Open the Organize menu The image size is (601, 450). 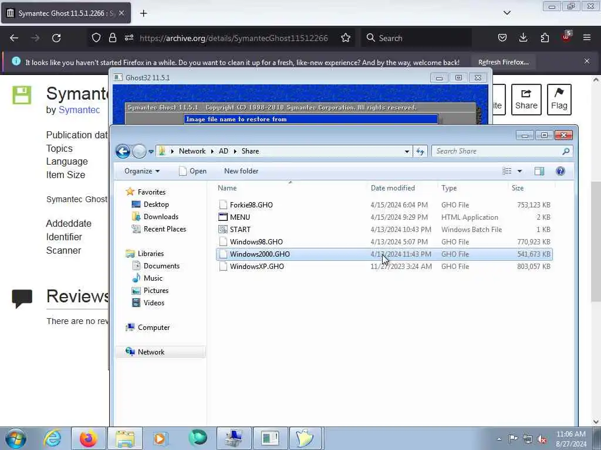click(142, 171)
